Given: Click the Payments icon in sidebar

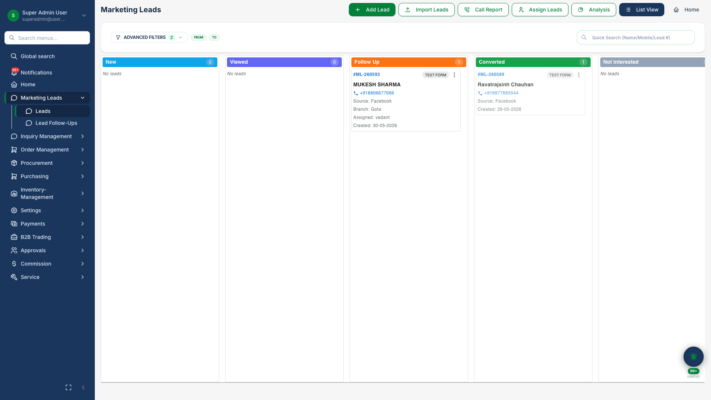Looking at the screenshot, I should point(14,224).
